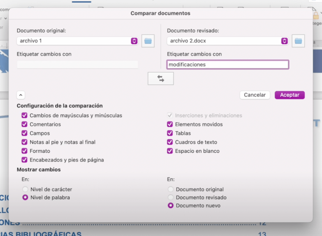Click the revised label field containing modificaciones
The height and width of the screenshot is (236, 322).
227,65
